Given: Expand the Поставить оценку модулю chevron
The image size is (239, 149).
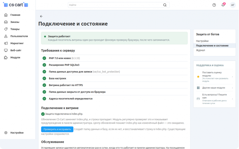Looking at the screenshot, I should coord(233,77).
